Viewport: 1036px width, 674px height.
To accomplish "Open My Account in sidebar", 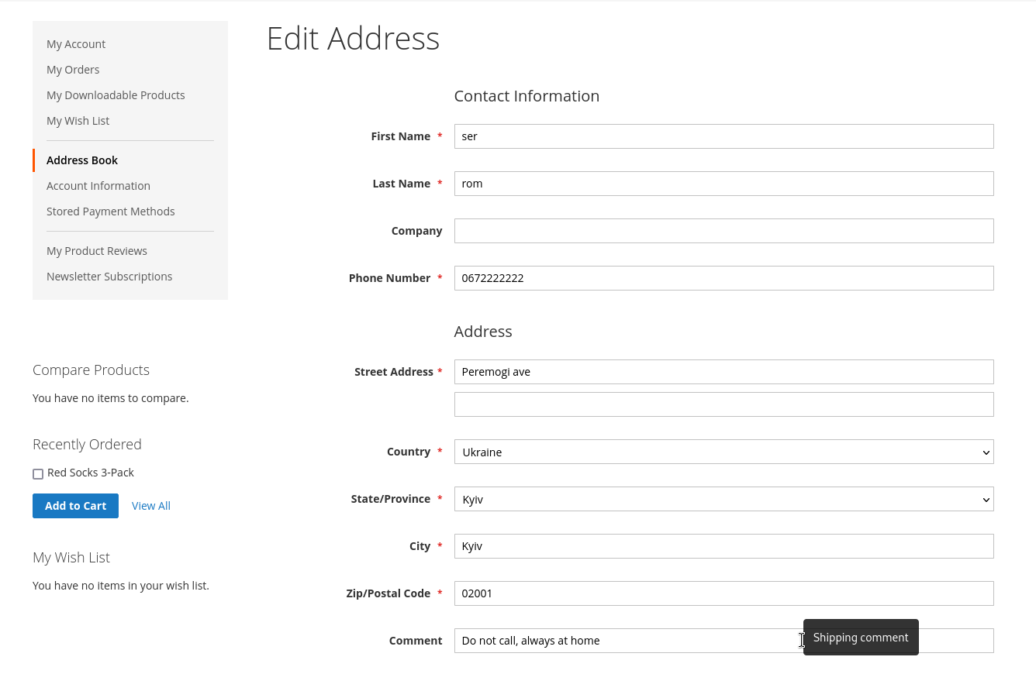I will (x=76, y=44).
